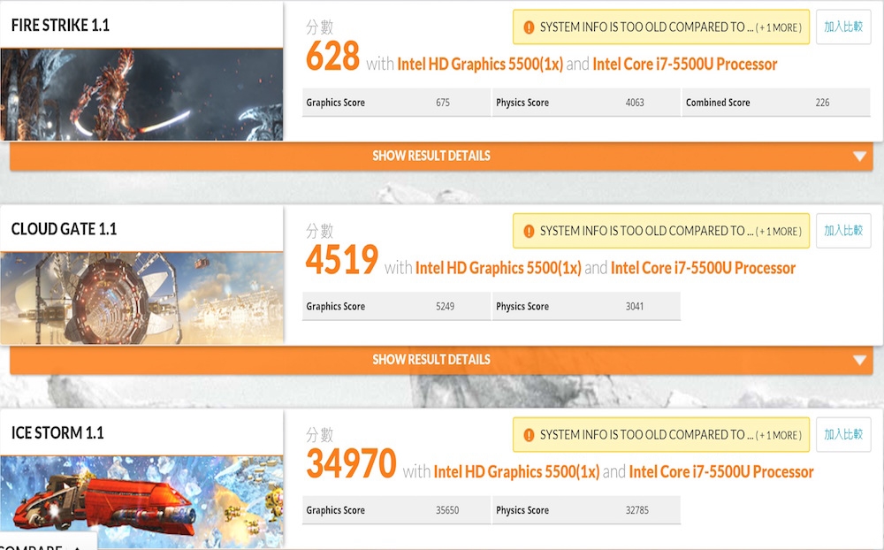The image size is (884, 550).
Task: Open Intel Core i7-5500U link in Fire Strike
Action: pos(685,65)
